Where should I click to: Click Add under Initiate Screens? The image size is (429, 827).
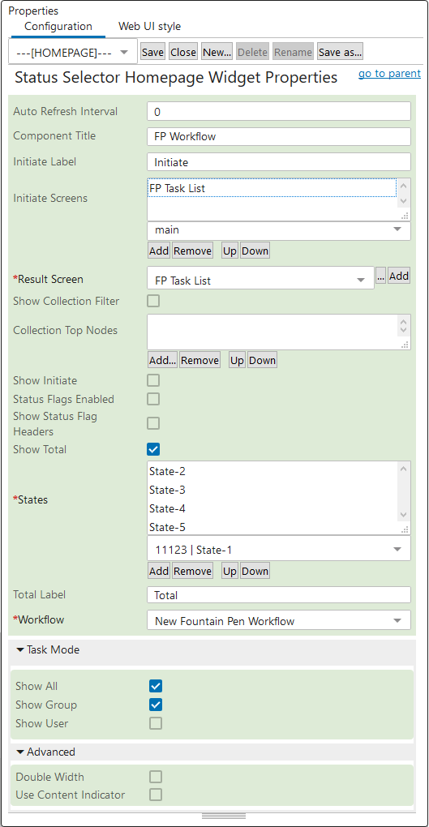158,251
